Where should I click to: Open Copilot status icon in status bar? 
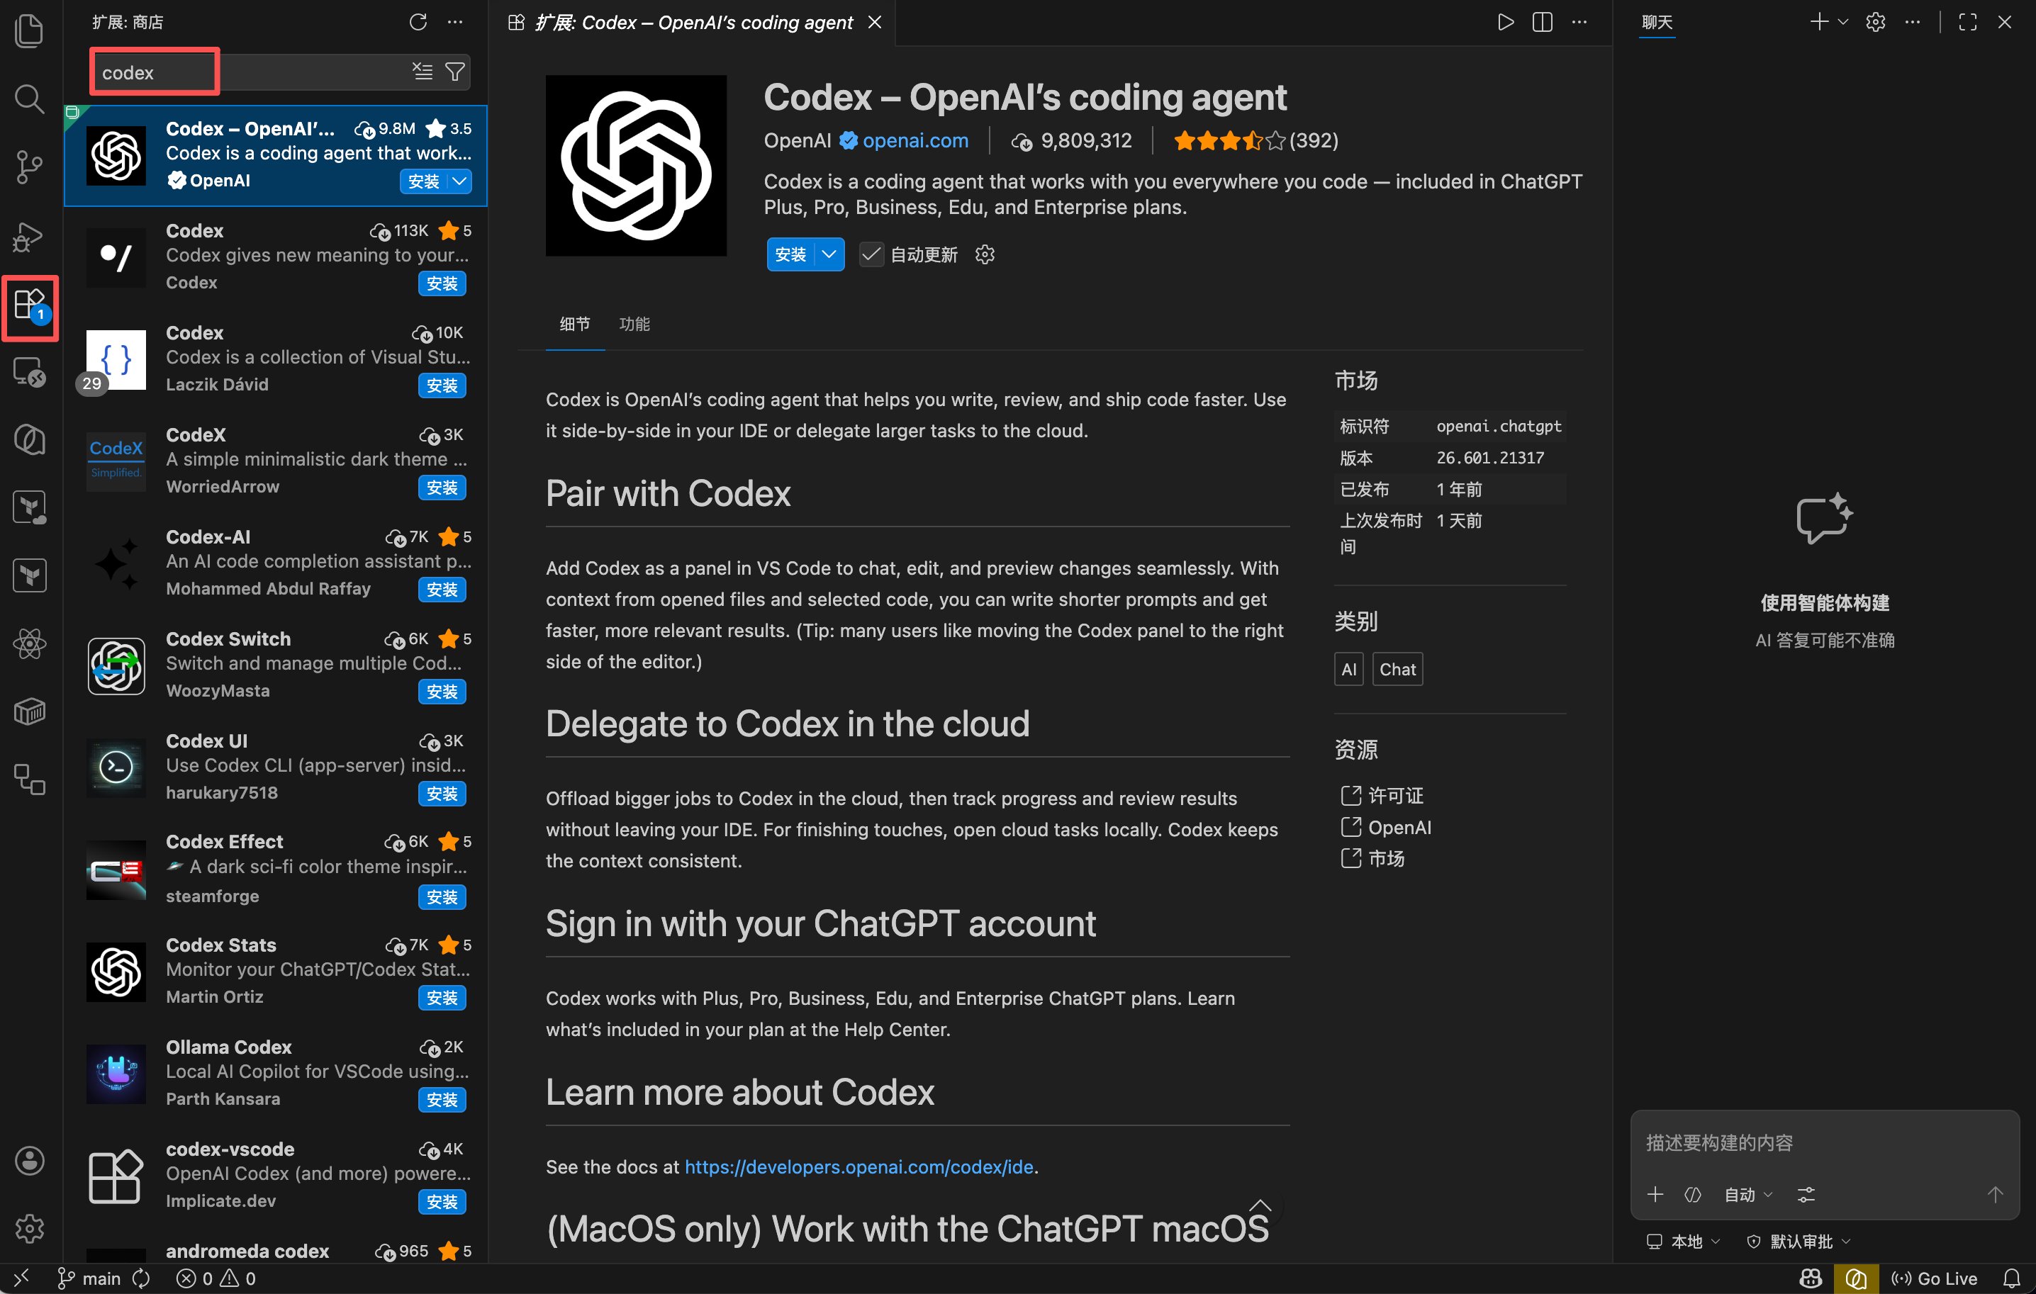1811,1278
